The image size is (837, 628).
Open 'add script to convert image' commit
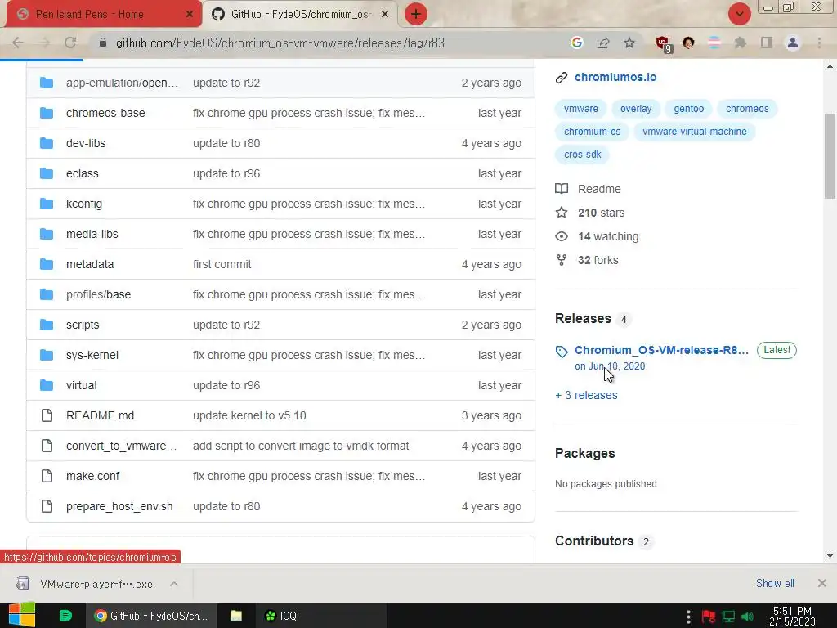(301, 446)
